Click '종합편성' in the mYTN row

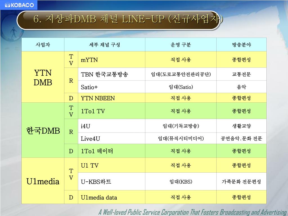[241, 60]
